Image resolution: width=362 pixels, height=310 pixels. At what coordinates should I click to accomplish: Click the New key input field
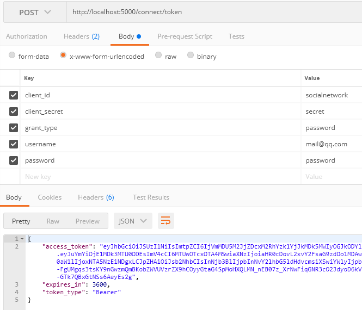161,177
